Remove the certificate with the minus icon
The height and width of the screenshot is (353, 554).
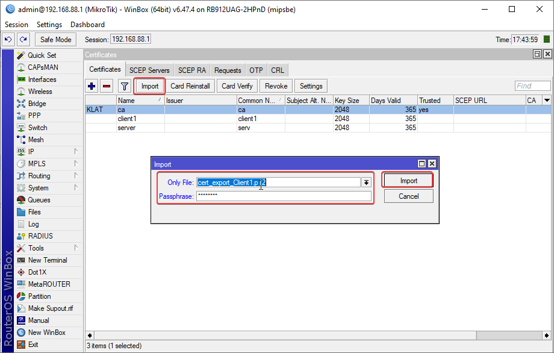pyautogui.click(x=107, y=86)
